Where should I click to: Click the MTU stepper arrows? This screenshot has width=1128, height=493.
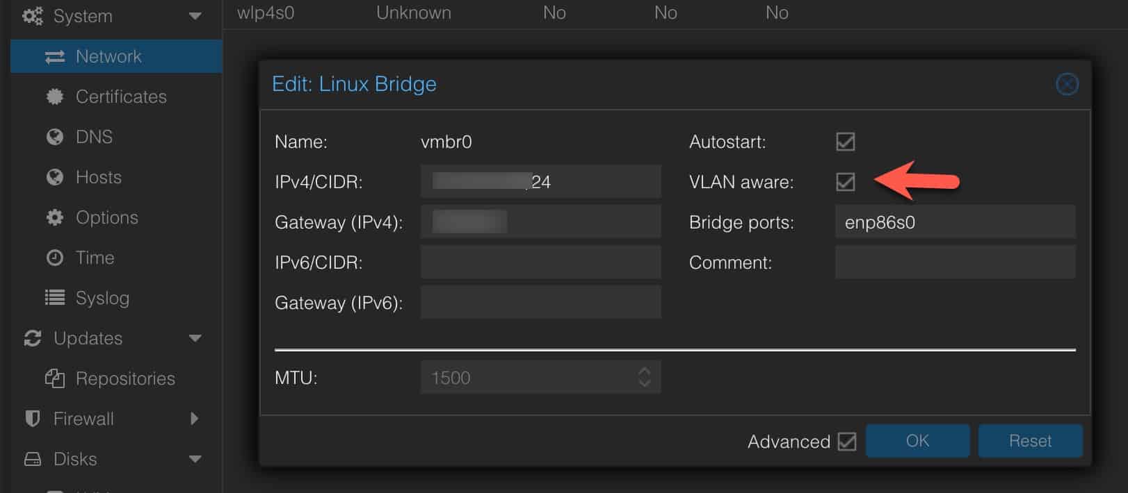click(x=644, y=377)
